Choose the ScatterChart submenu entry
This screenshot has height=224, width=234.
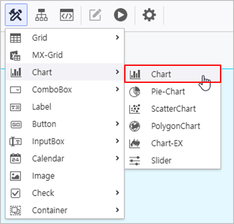[173, 109]
